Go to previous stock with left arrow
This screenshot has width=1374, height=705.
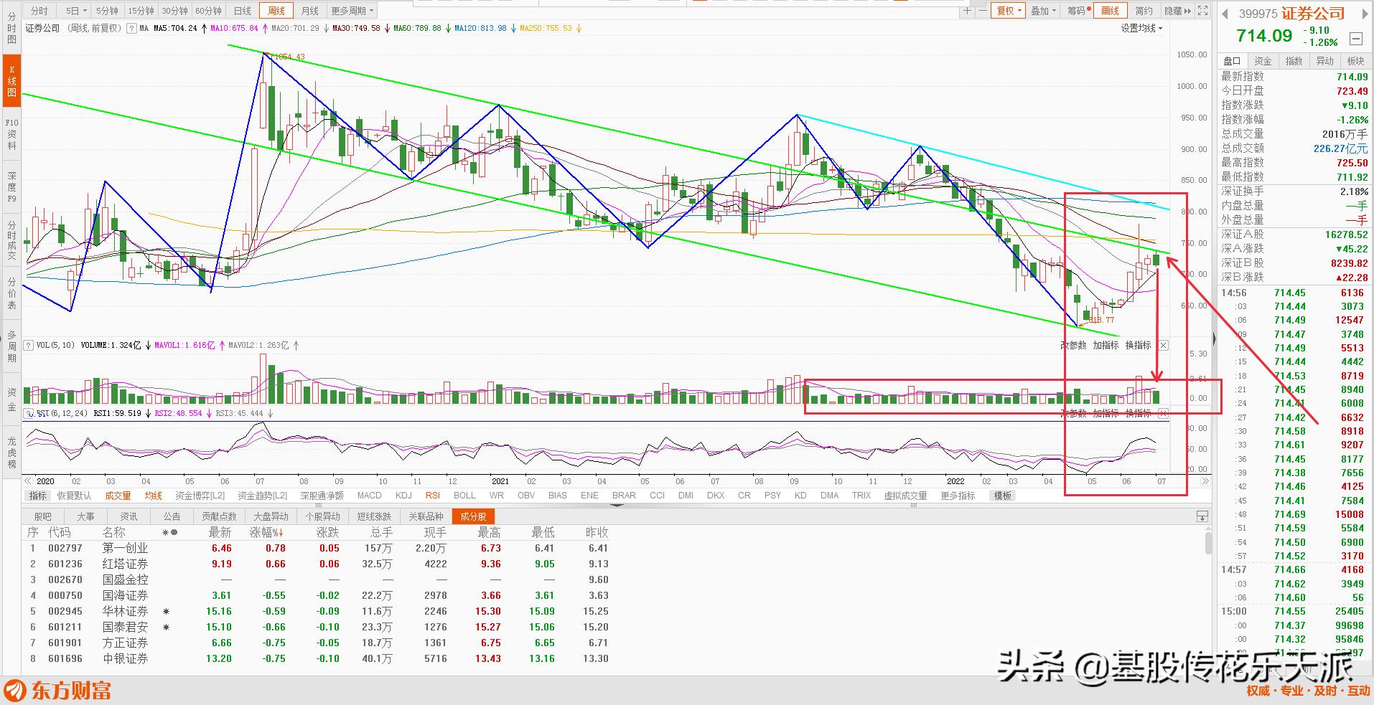coord(1226,13)
